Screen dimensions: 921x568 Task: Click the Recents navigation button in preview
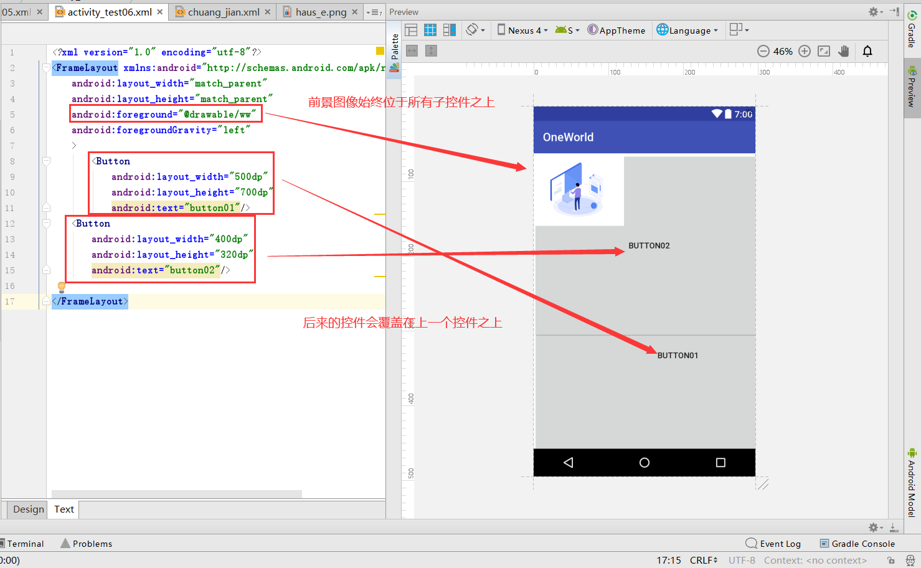(720, 463)
